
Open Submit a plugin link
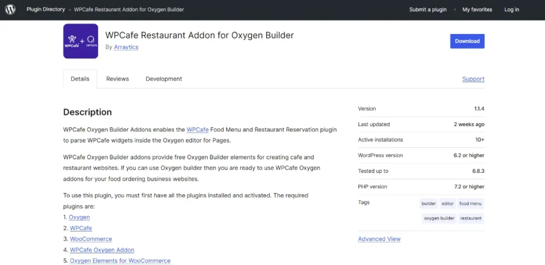428,10
